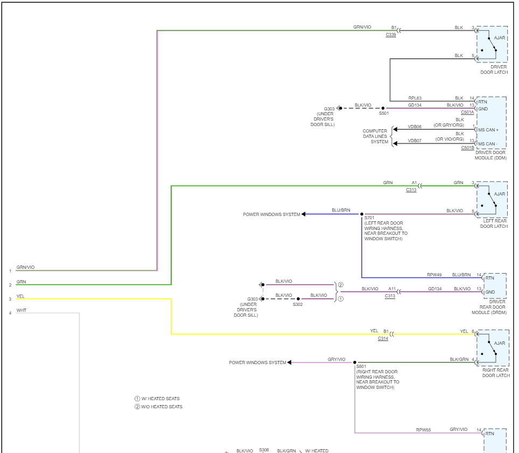Click the S501 splice dot
The height and width of the screenshot is (453, 519).
tap(383, 108)
